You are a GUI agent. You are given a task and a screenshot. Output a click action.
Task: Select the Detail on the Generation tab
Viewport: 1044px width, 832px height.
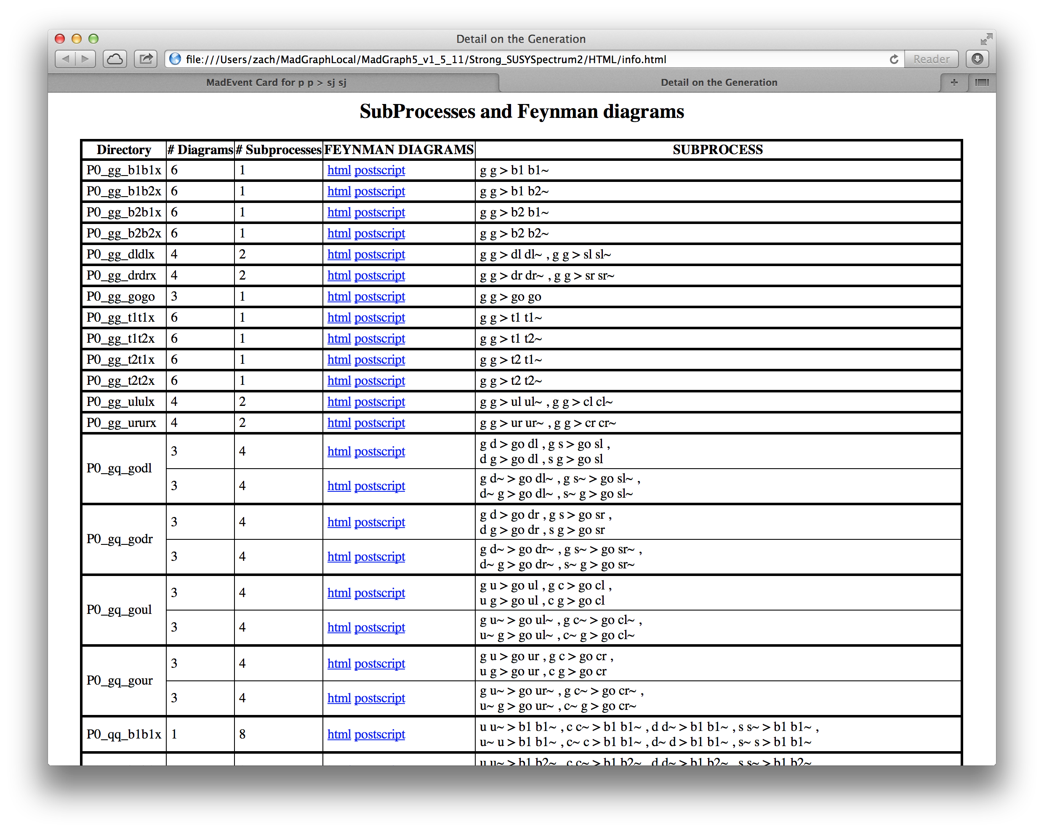point(719,83)
